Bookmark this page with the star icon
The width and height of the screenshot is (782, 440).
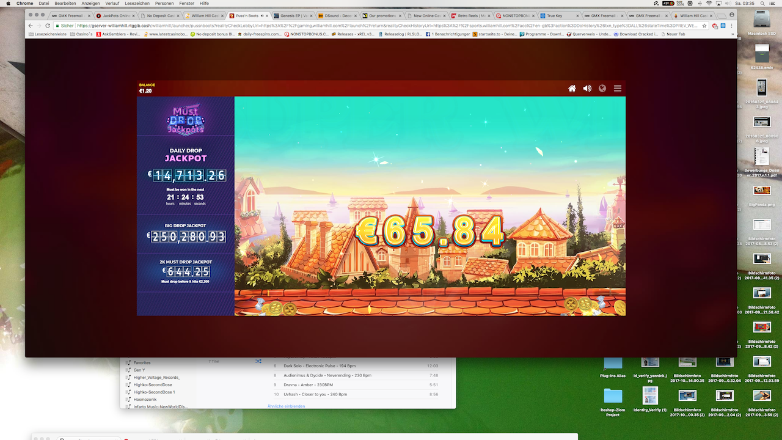point(704,26)
